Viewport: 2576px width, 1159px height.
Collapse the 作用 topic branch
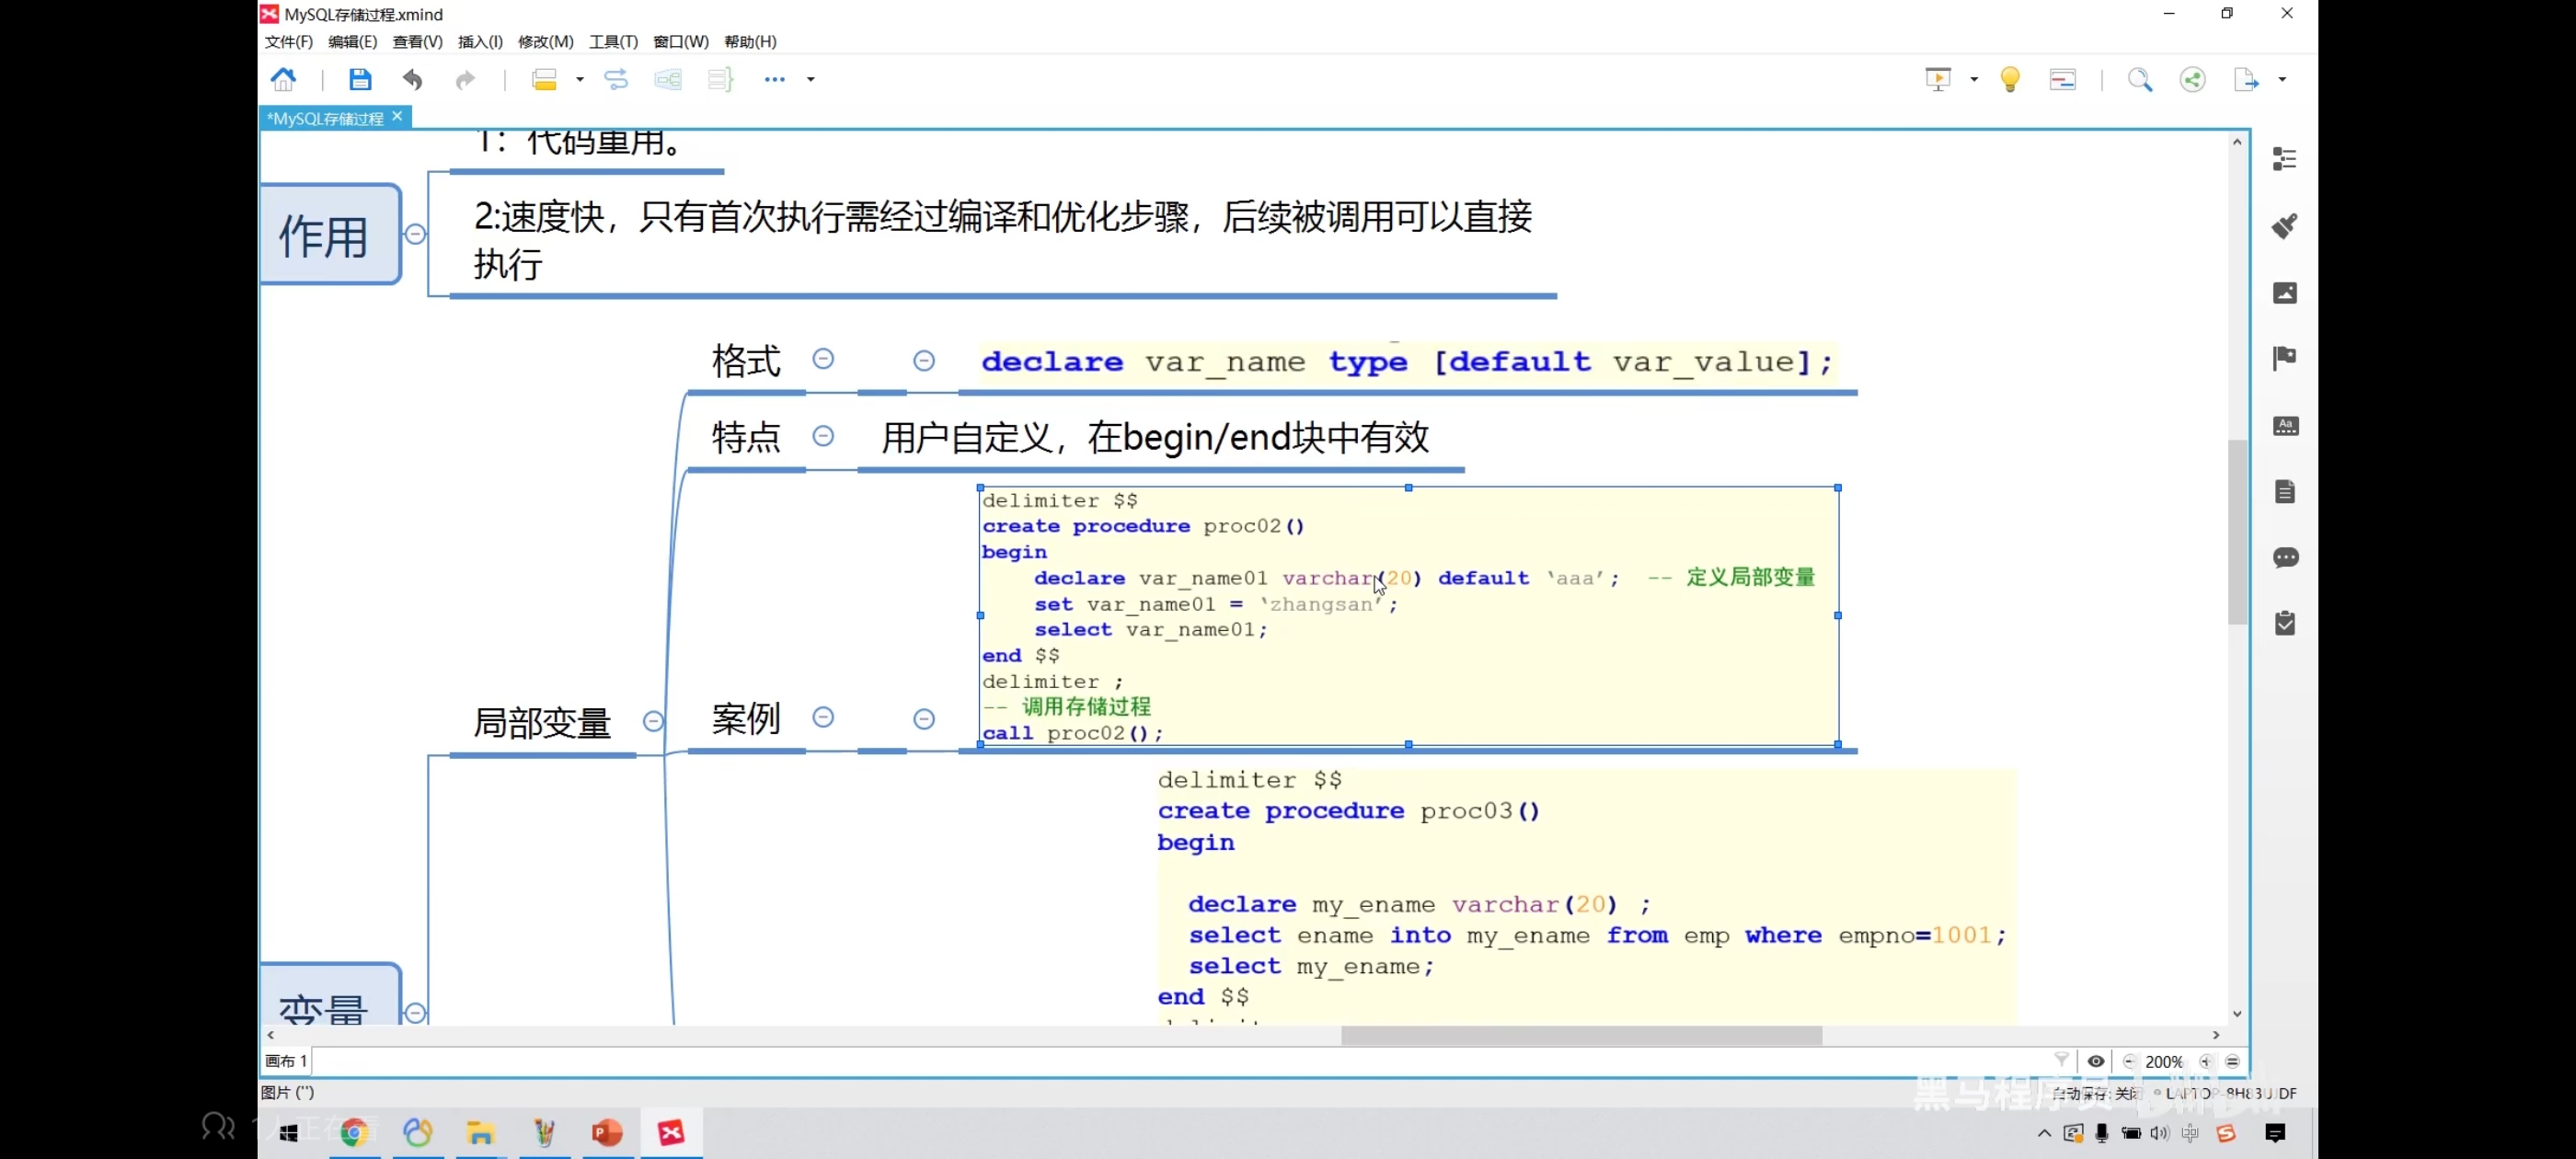coord(416,234)
